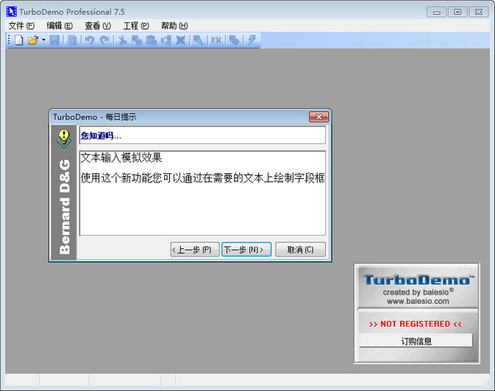Delete with the X toolbar icon
Viewport: 495px width, 391px height.
tap(181, 40)
